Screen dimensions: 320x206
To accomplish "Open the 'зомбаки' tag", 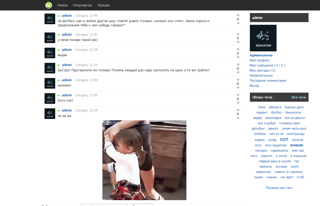I will point(260,134).
